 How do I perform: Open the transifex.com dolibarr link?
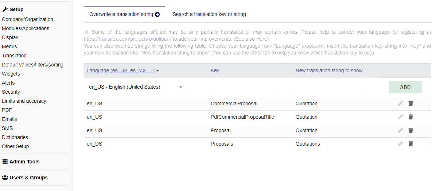click(127, 39)
